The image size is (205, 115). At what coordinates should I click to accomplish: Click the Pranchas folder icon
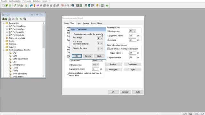(7, 44)
